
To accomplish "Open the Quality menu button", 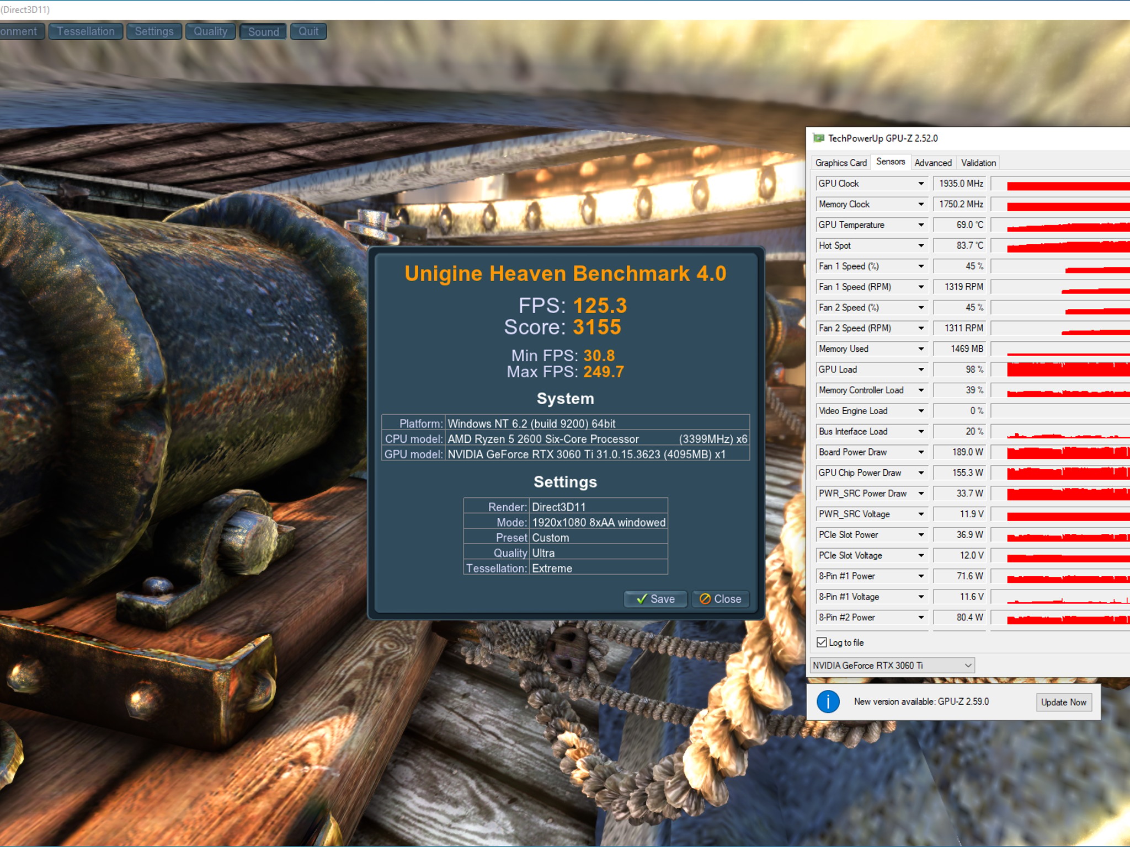I will coord(210,31).
